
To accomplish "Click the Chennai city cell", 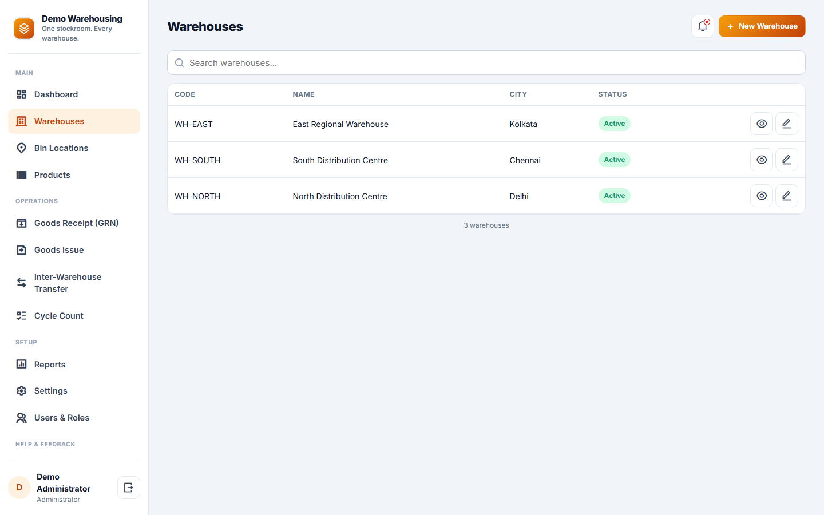I will click(525, 160).
